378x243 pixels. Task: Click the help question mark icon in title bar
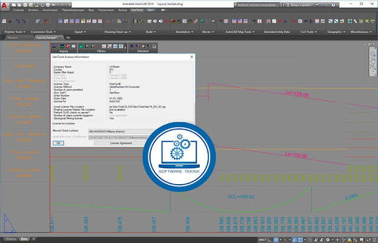333,5
